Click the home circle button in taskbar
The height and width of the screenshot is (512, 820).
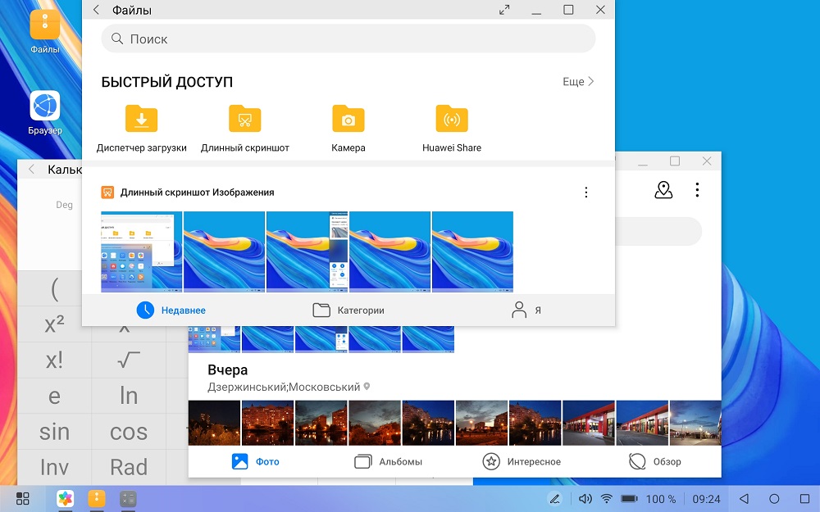775,499
